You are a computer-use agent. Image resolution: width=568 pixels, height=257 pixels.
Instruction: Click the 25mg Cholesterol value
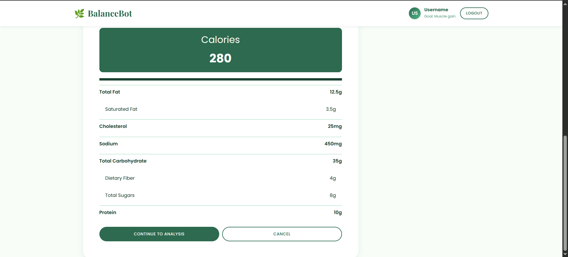point(335,126)
